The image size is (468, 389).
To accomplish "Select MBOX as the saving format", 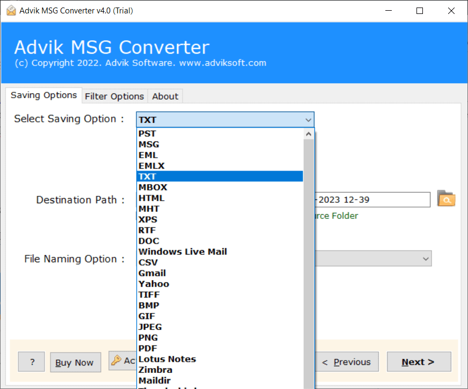I will (220, 187).
